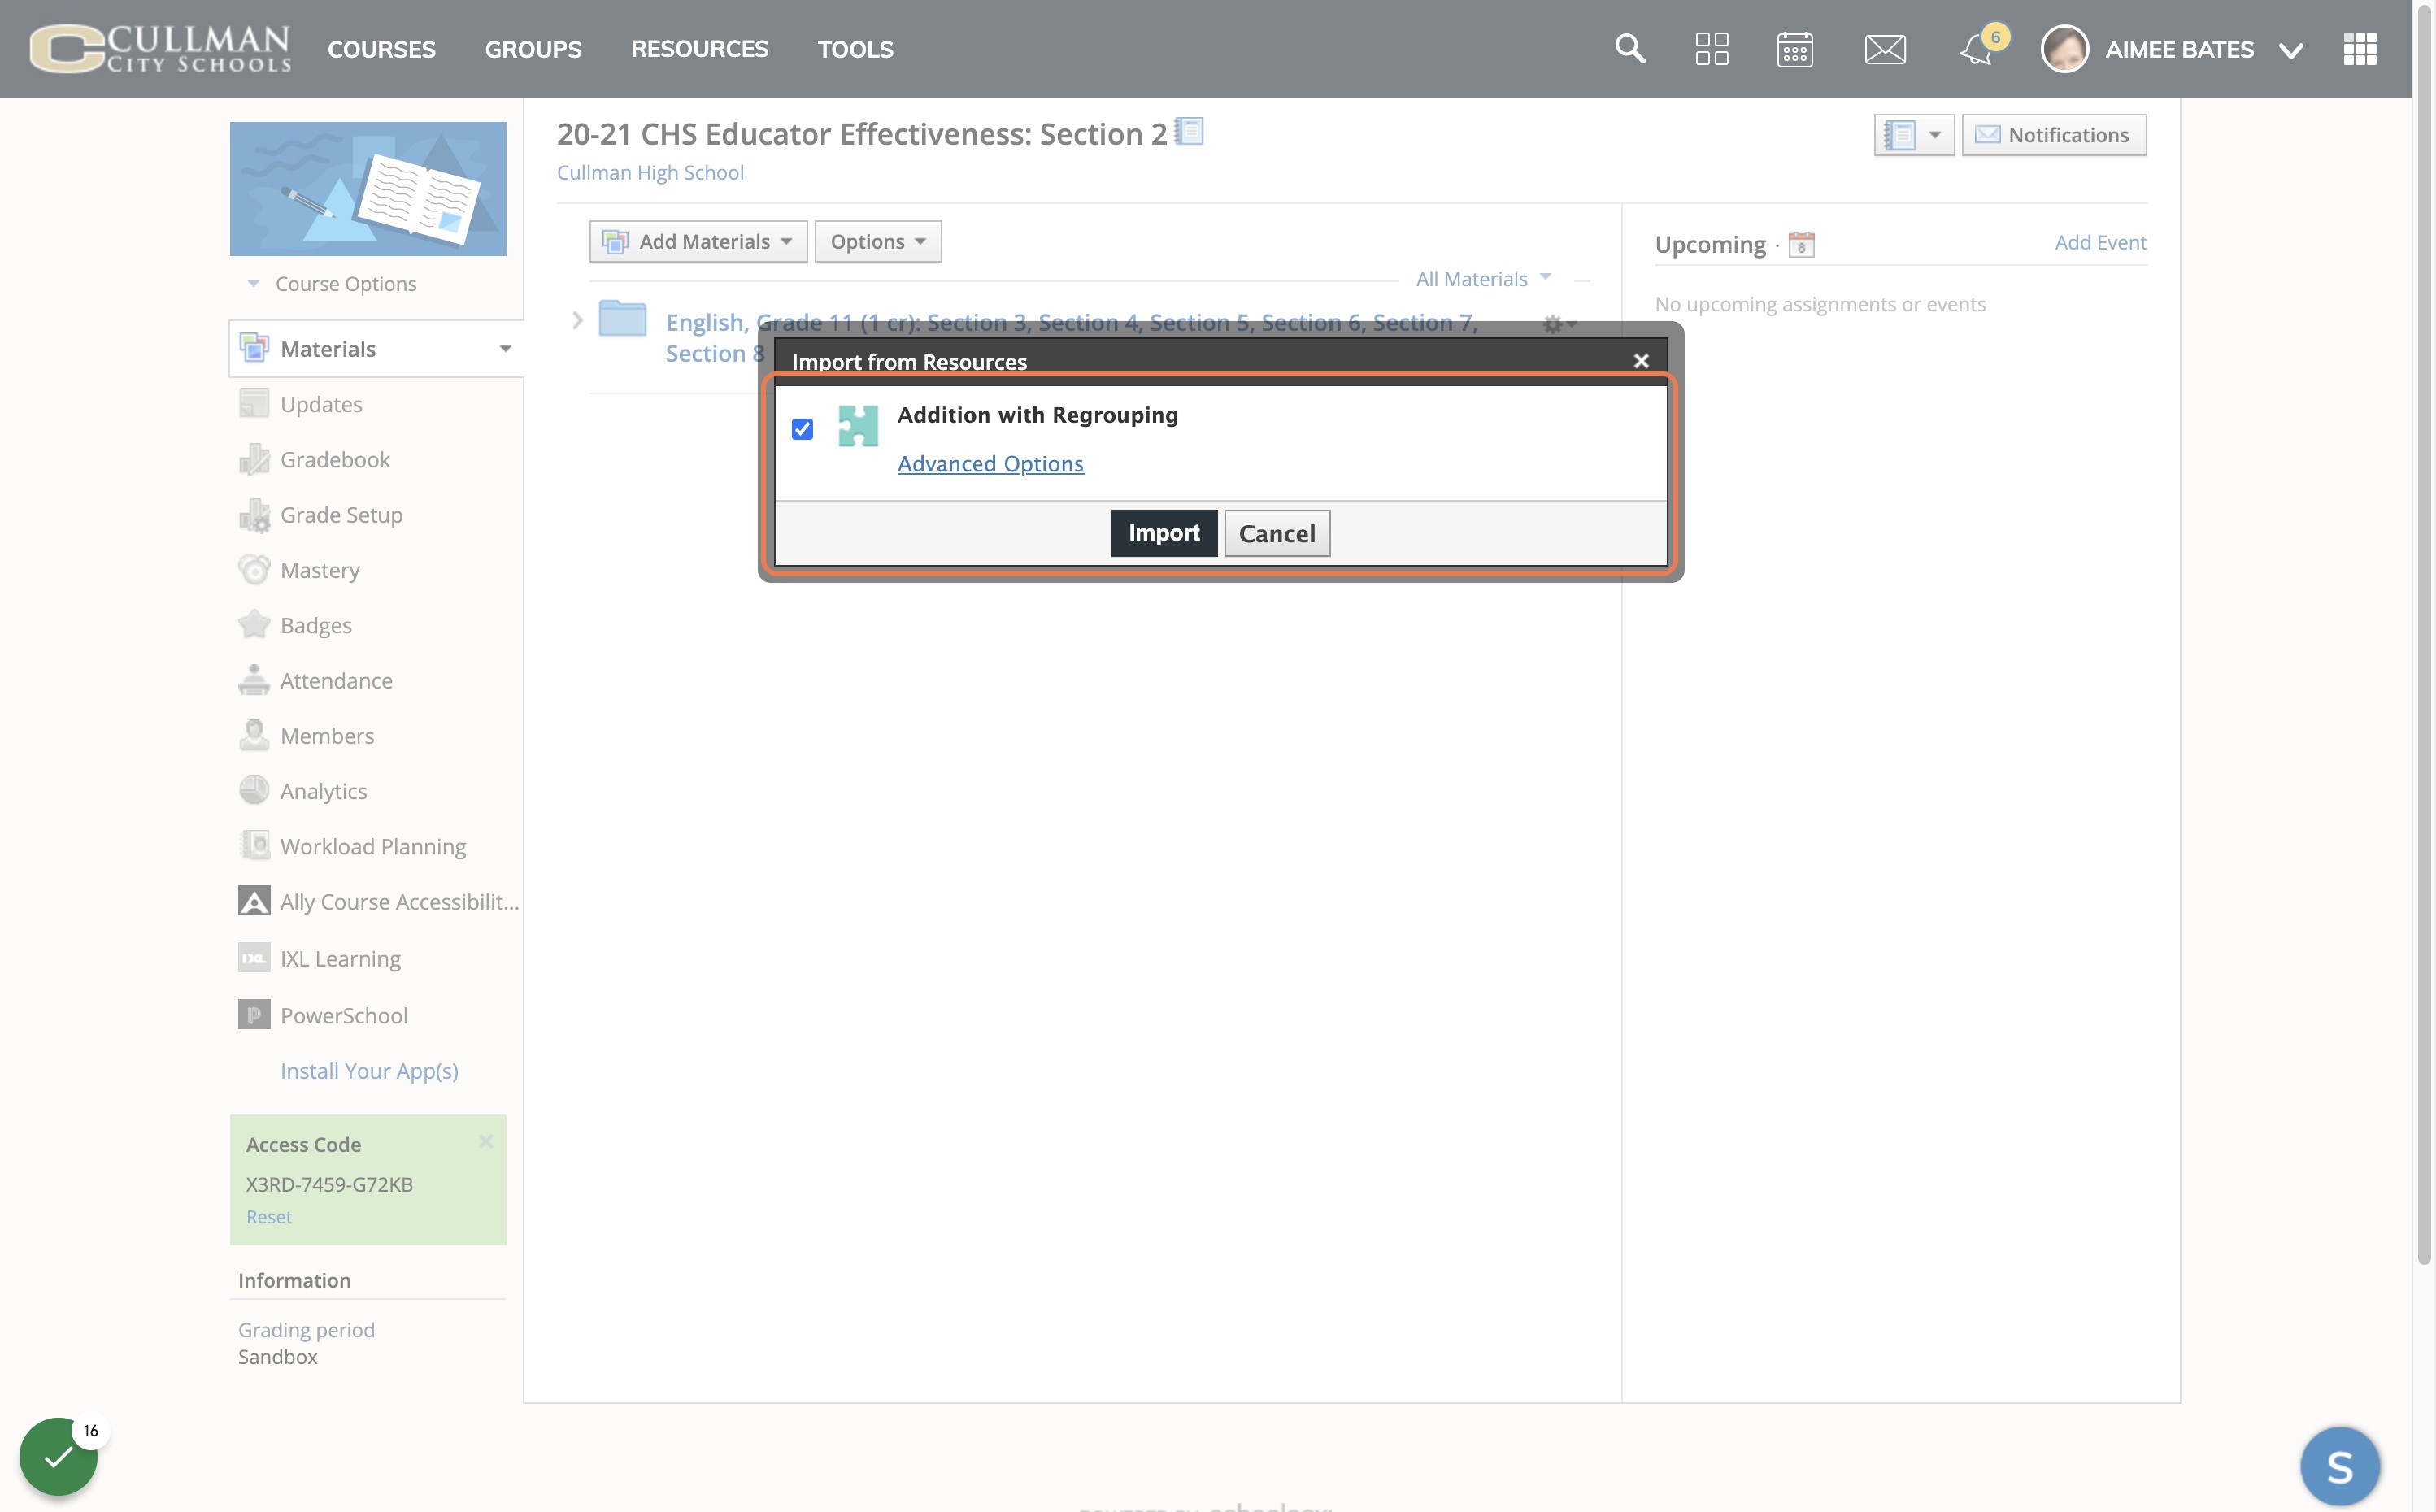The image size is (2436, 1512).
Task: Open messages envelope icon
Action: point(1885,49)
